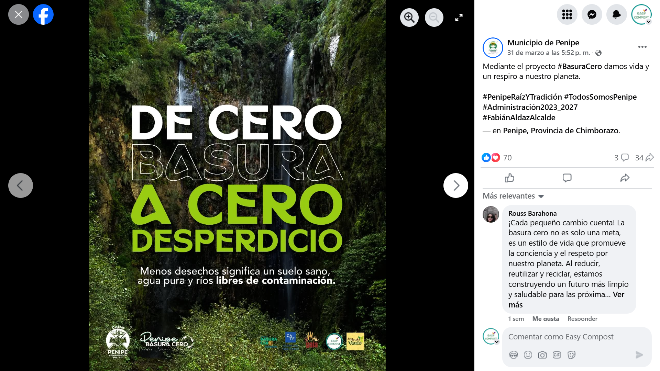Open post options three-dot menu
Image resolution: width=660 pixels, height=371 pixels.
pos(642,47)
